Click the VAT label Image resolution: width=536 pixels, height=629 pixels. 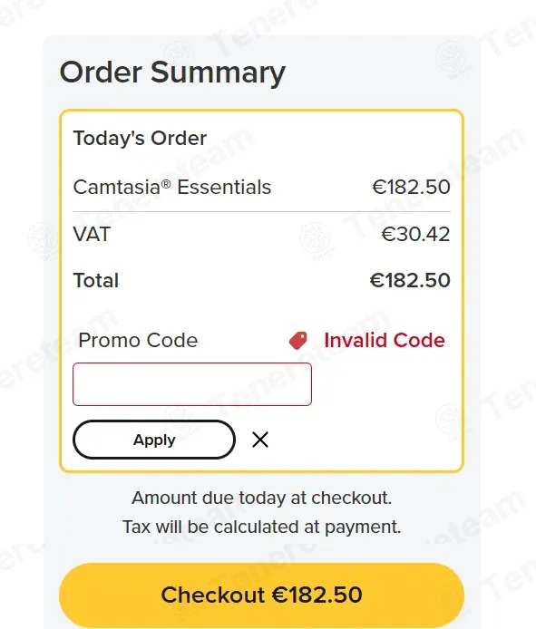point(92,234)
